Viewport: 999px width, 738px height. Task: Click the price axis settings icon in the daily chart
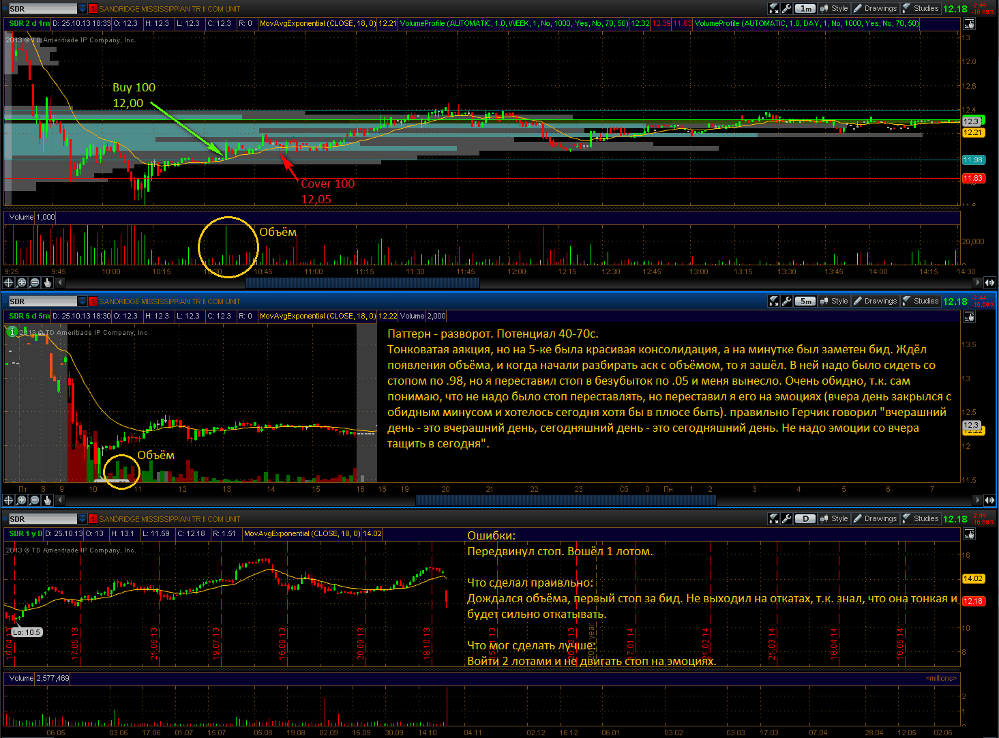pyautogui.click(x=969, y=534)
